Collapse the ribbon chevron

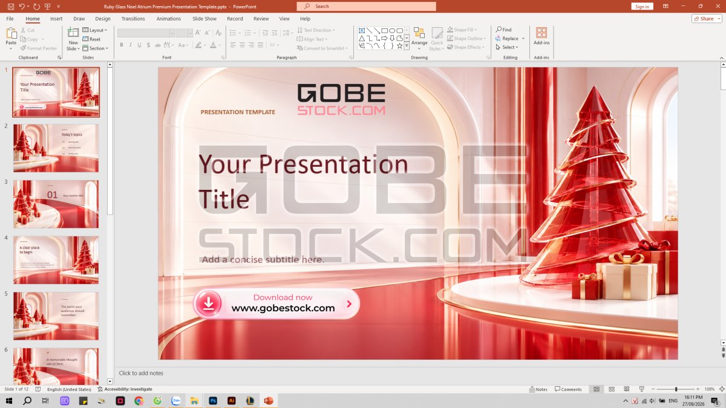(x=722, y=57)
